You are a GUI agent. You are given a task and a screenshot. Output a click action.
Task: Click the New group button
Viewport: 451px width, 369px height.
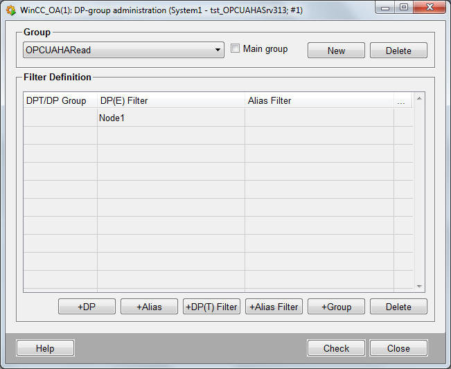click(x=336, y=51)
